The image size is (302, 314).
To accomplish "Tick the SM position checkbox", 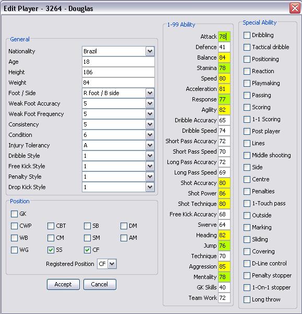I will tap(87, 238).
